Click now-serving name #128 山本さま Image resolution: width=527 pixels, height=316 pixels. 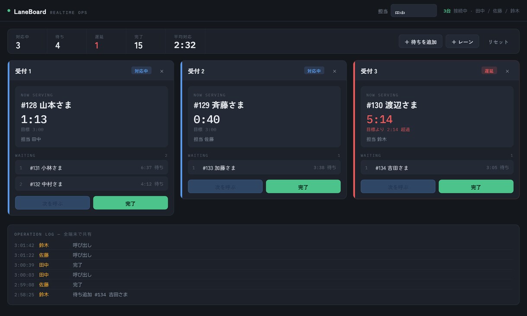pyautogui.click(x=46, y=105)
